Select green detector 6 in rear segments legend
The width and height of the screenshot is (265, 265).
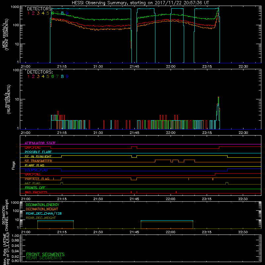pyautogui.click(x=53, y=77)
